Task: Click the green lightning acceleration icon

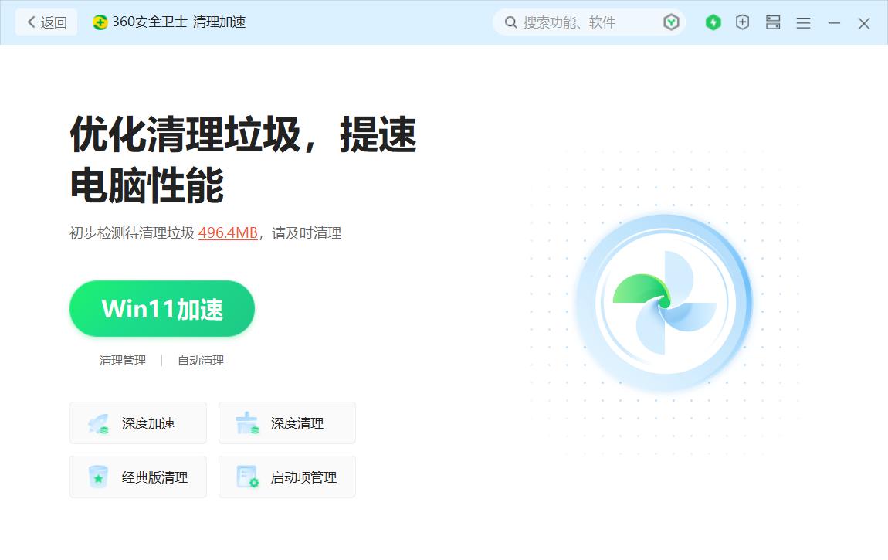Action: pyautogui.click(x=713, y=22)
